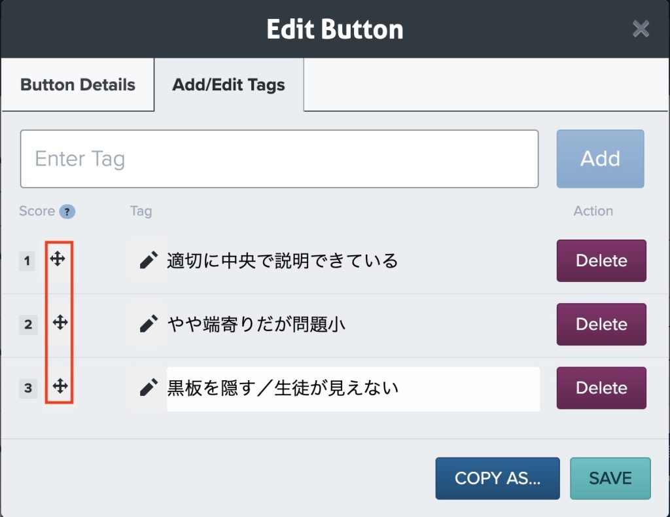Focus the Enter Tag input field
The width and height of the screenshot is (670, 517).
point(279,159)
